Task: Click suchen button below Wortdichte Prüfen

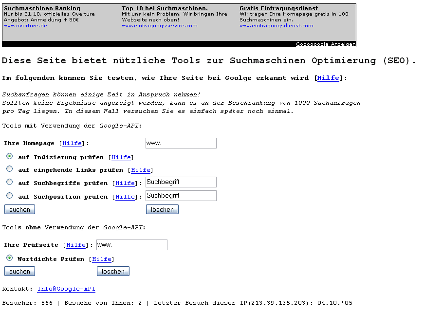Action: click(x=19, y=271)
